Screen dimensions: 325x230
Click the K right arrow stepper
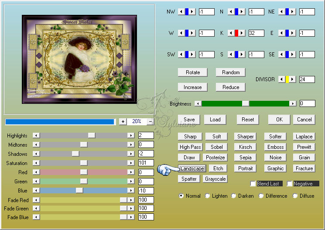(x=242, y=33)
